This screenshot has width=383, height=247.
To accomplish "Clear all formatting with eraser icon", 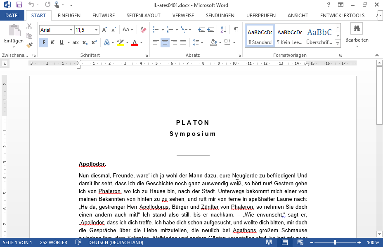I will point(143,30).
